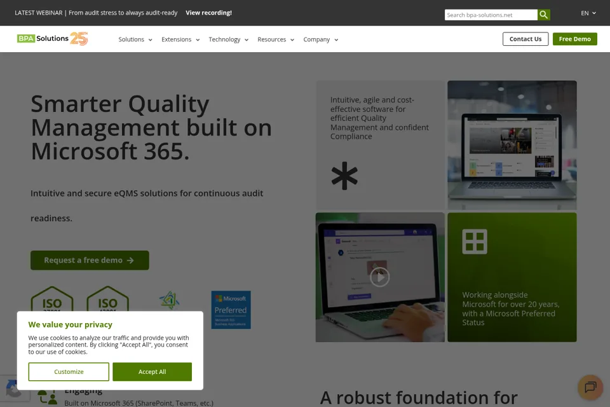Open the EN language dropdown

588,13
